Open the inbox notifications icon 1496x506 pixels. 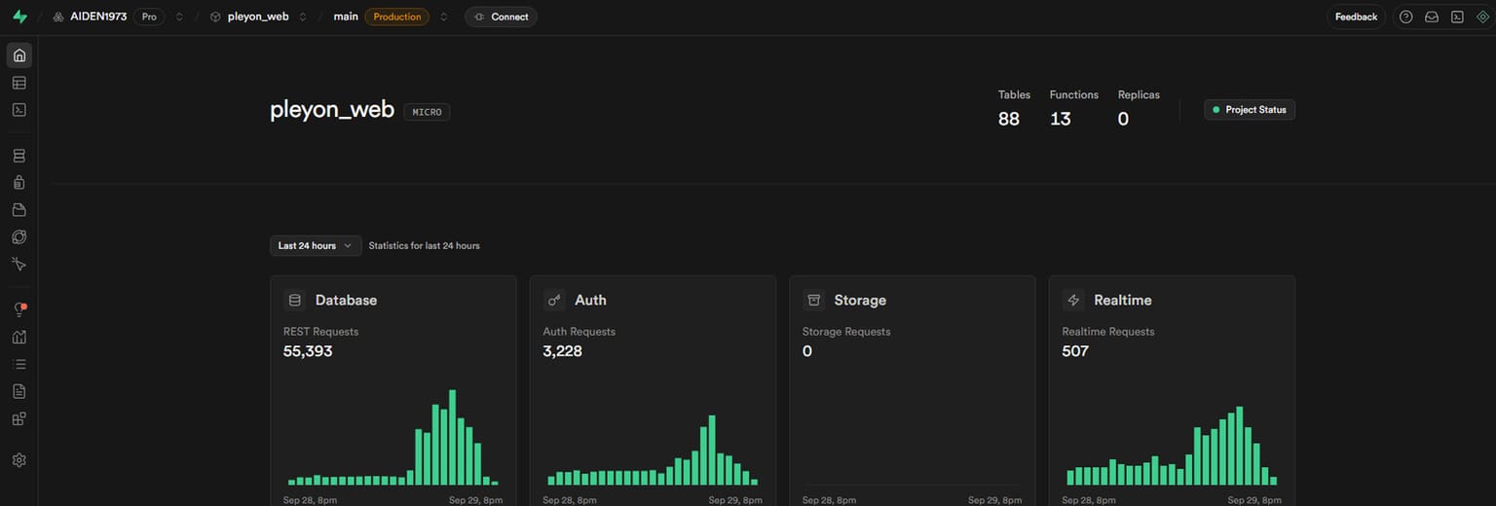pyautogui.click(x=1432, y=17)
